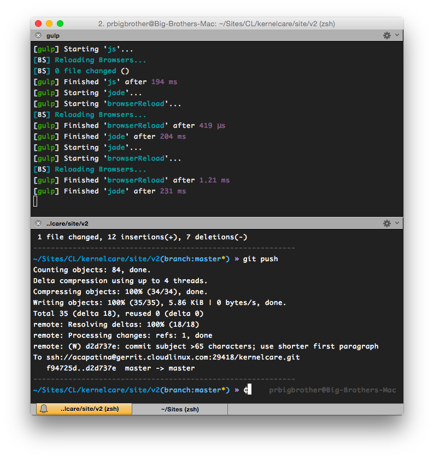Click the 'prbigbrother@Big-Brothers-Mac' right prompt text
The height and width of the screenshot is (459, 434).
tap(332, 390)
